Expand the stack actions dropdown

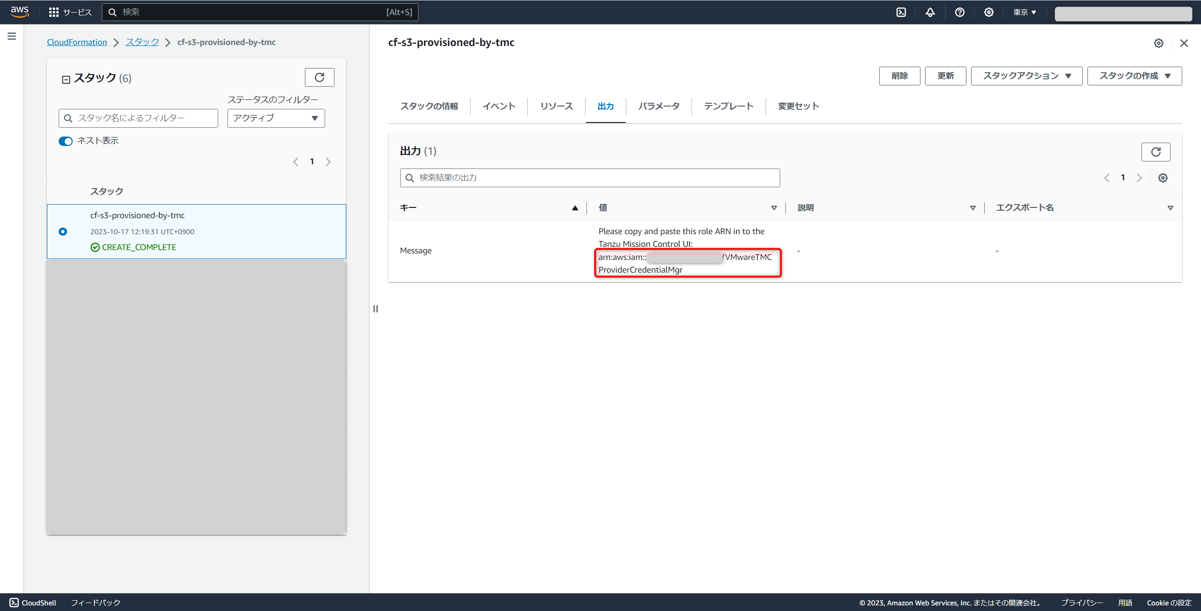click(1026, 76)
